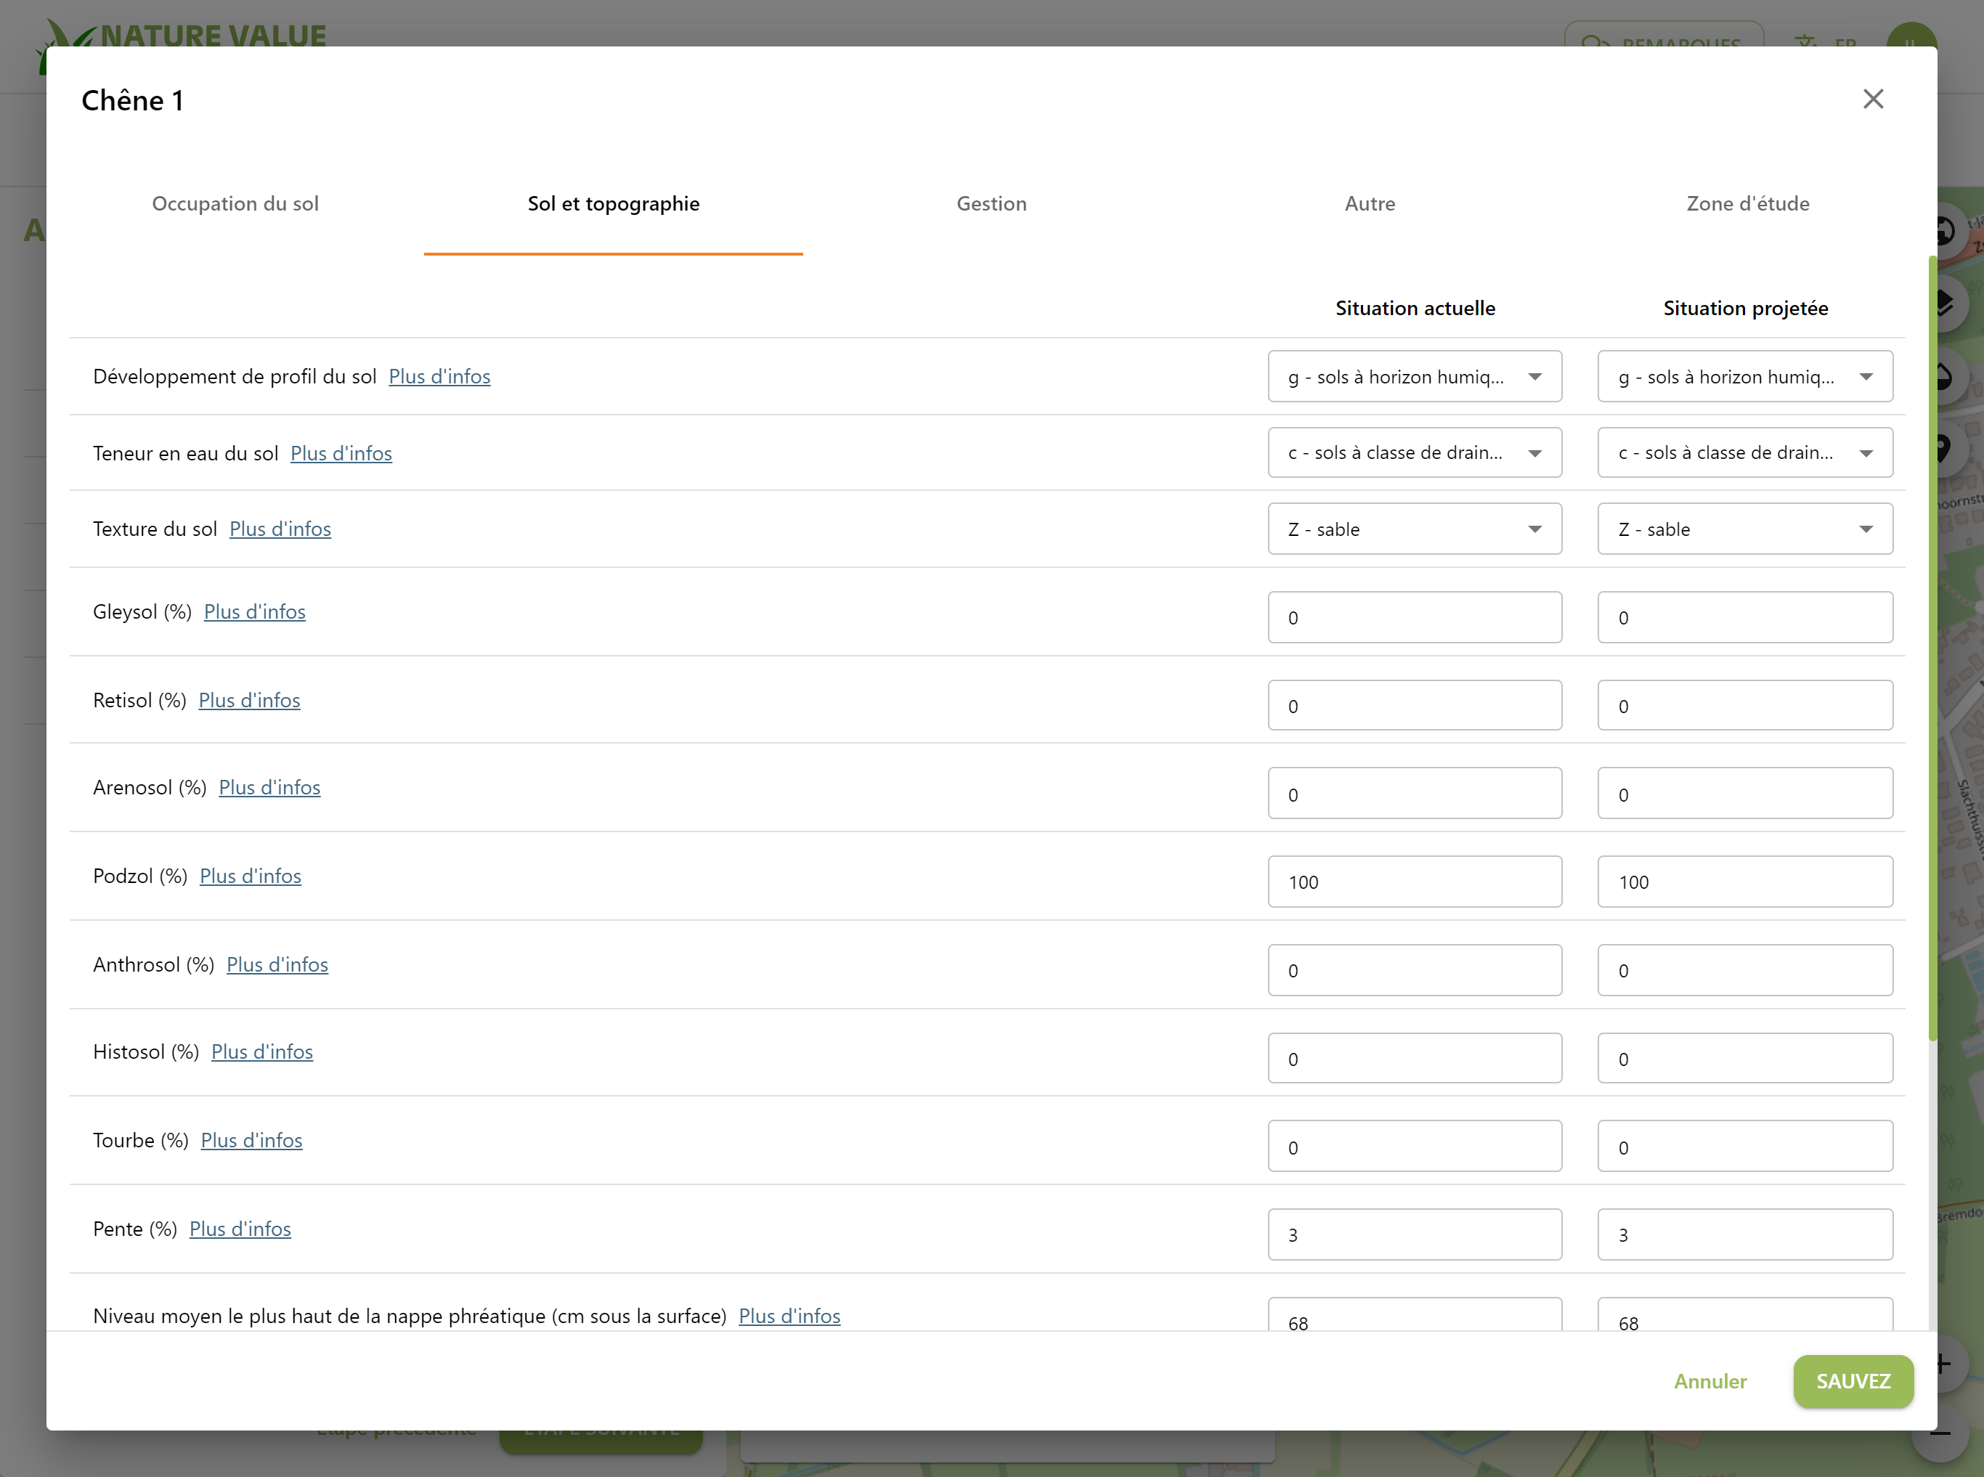Click current Podzol field showing 100

1415,882
